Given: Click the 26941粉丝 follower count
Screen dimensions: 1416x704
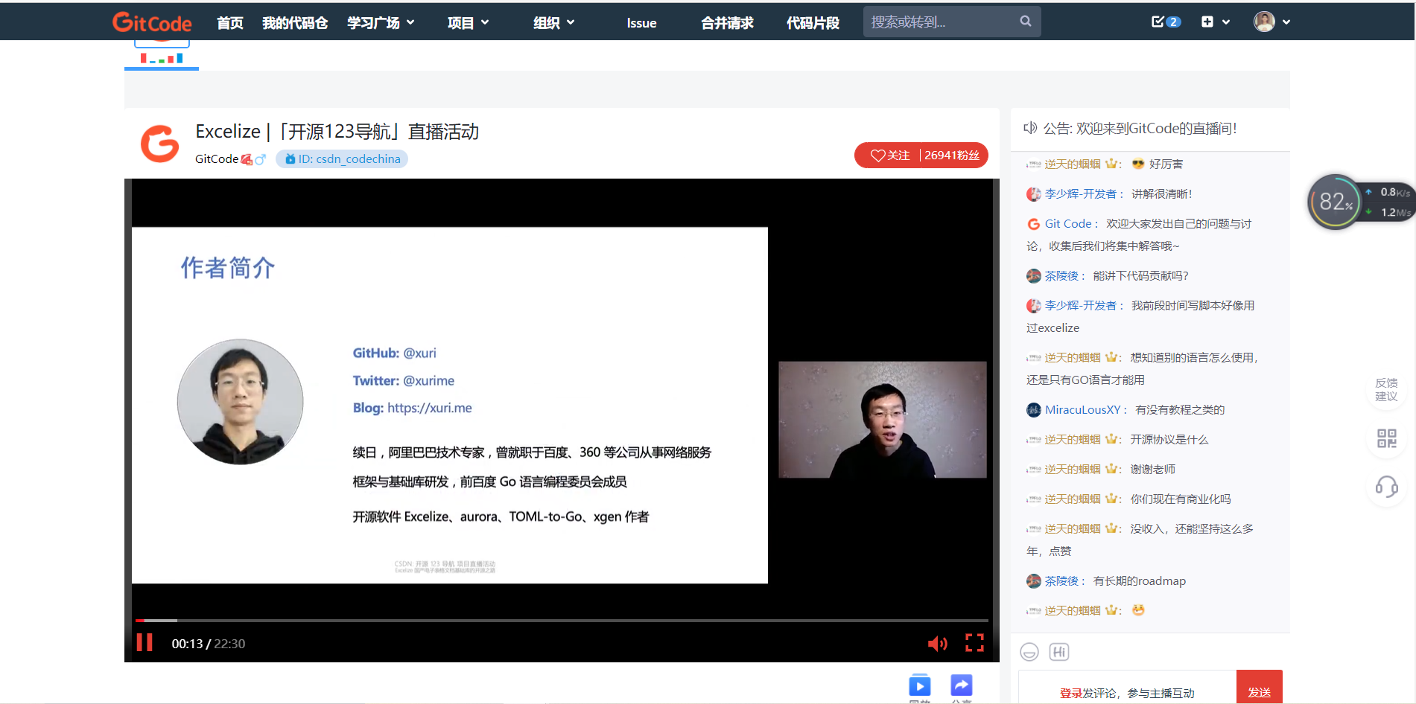Looking at the screenshot, I should pyautogui.click(x=952, y=156).
